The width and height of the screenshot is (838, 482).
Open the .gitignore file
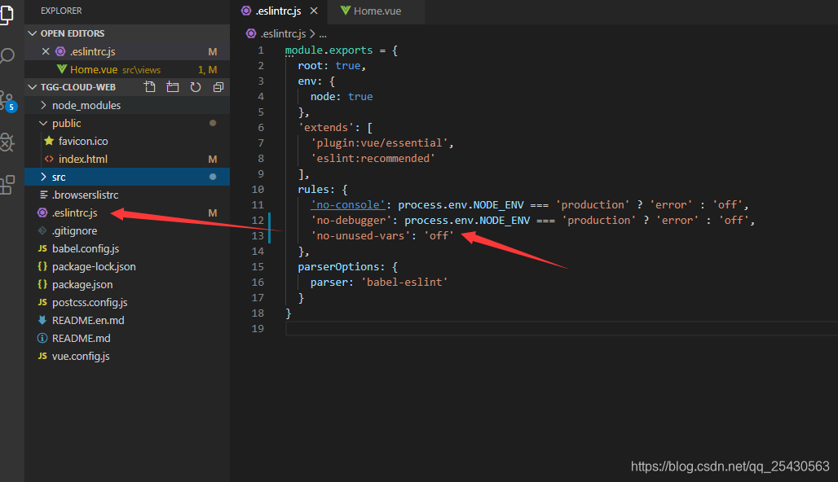[127, 230]
